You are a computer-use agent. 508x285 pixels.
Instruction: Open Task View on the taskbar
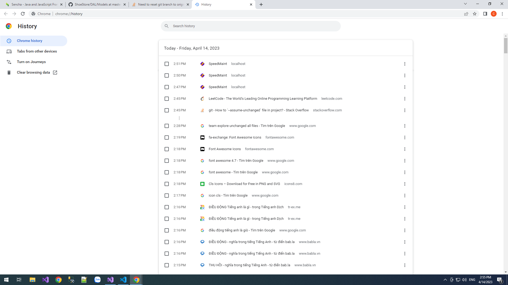coord(19,280)
